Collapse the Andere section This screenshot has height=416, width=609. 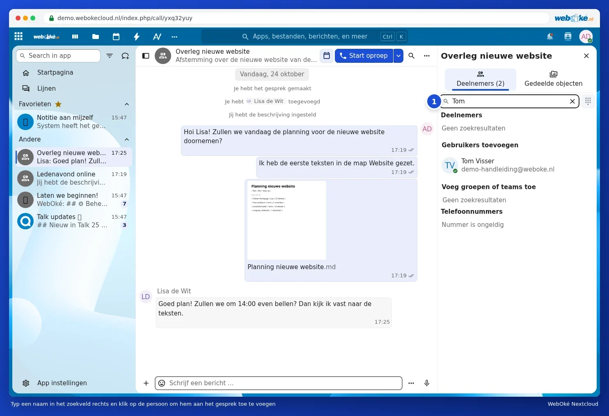point(127,139)
